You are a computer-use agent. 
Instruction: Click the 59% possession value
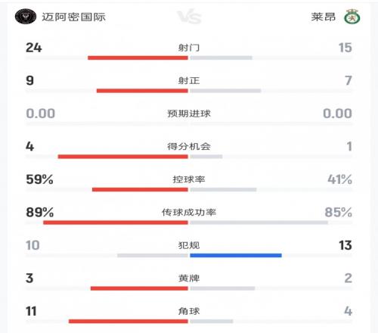[39, 179]
